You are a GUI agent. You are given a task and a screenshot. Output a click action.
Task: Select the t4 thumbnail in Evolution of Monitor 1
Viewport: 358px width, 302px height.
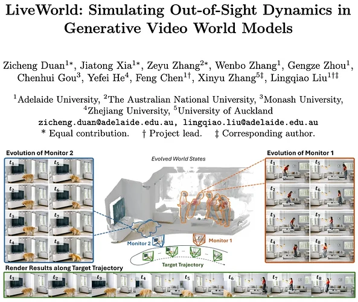(287, 249)
